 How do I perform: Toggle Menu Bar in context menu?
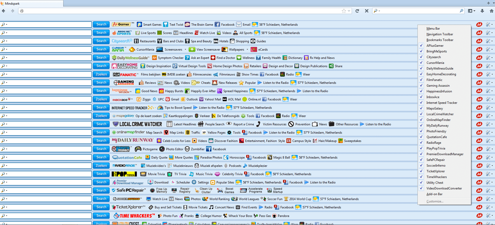[433, 29]
